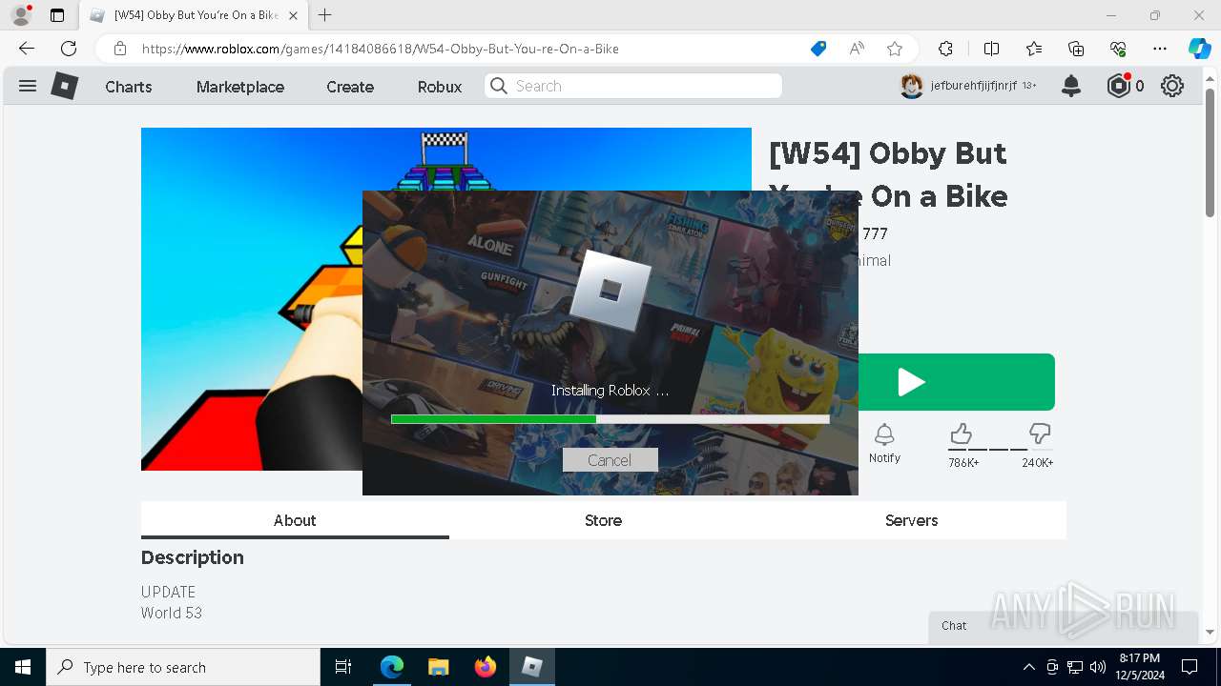Open the Robux page
The height and width of the screenshot is (686, 1221).
point(440,87)
